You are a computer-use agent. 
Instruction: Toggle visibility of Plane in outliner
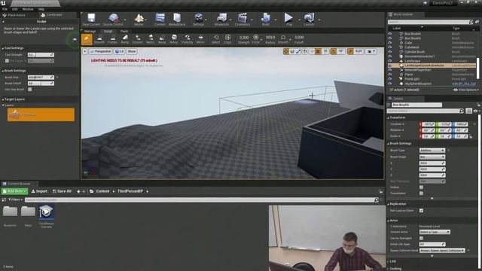pos(390,75)
